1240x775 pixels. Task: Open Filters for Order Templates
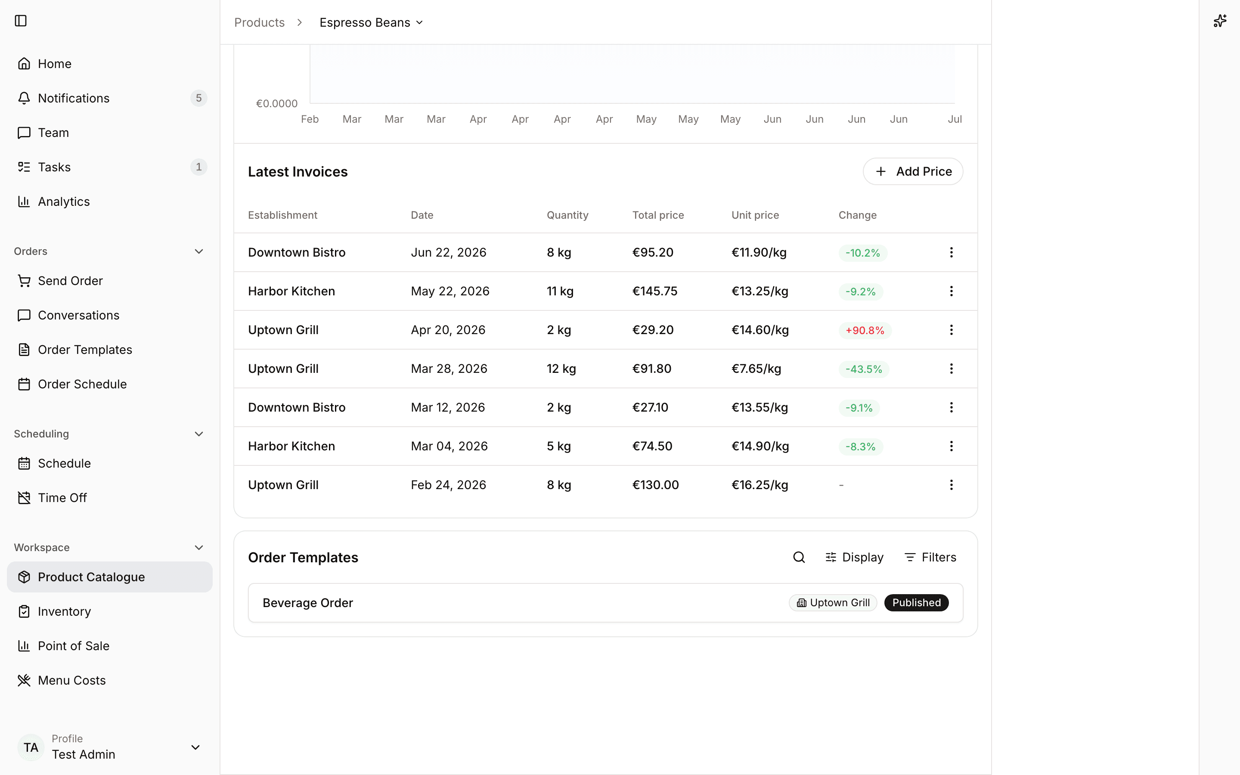point(930,557)
